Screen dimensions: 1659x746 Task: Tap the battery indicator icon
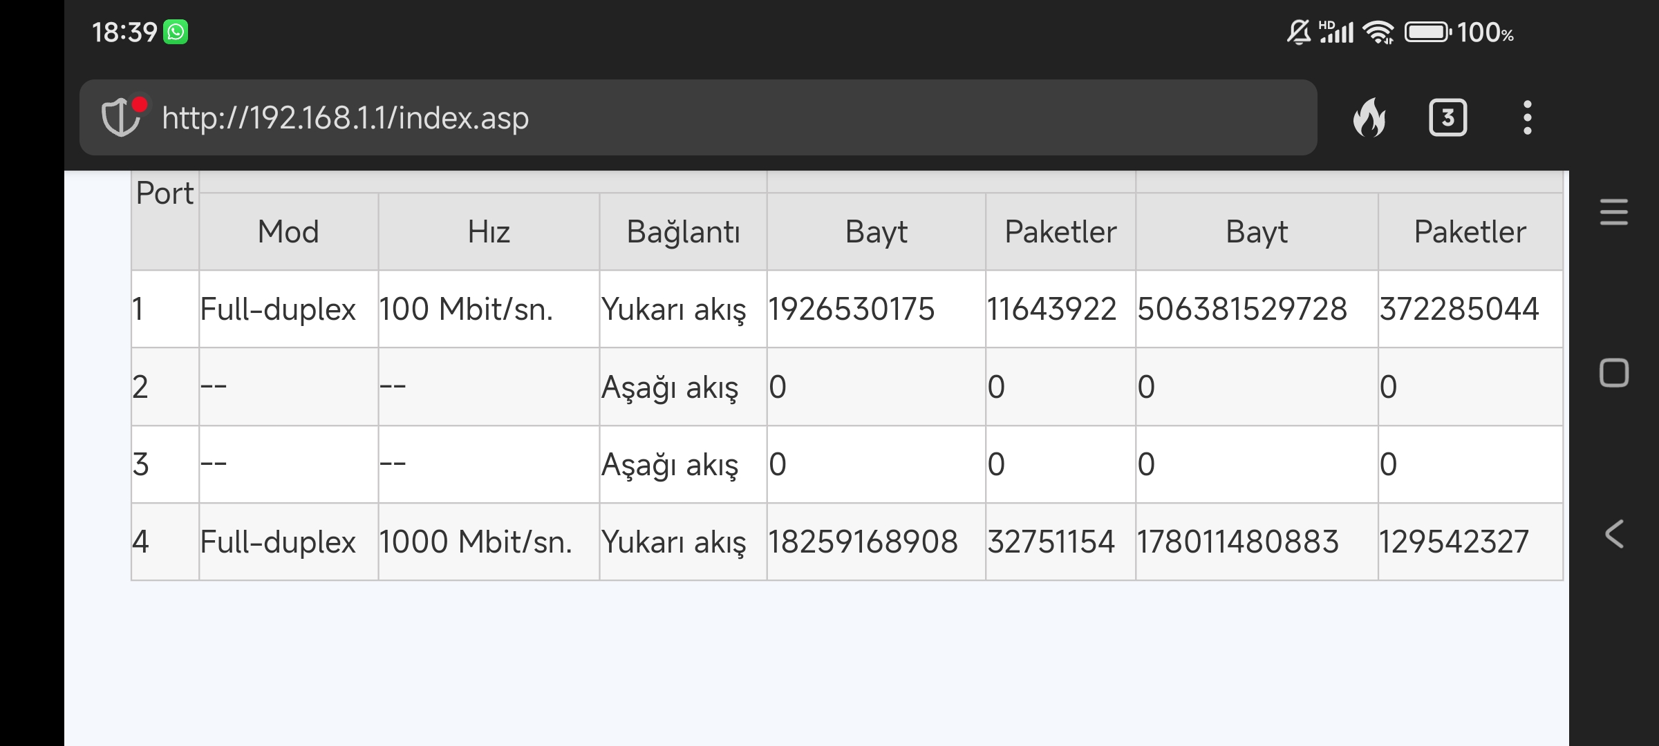[1427, 32]
